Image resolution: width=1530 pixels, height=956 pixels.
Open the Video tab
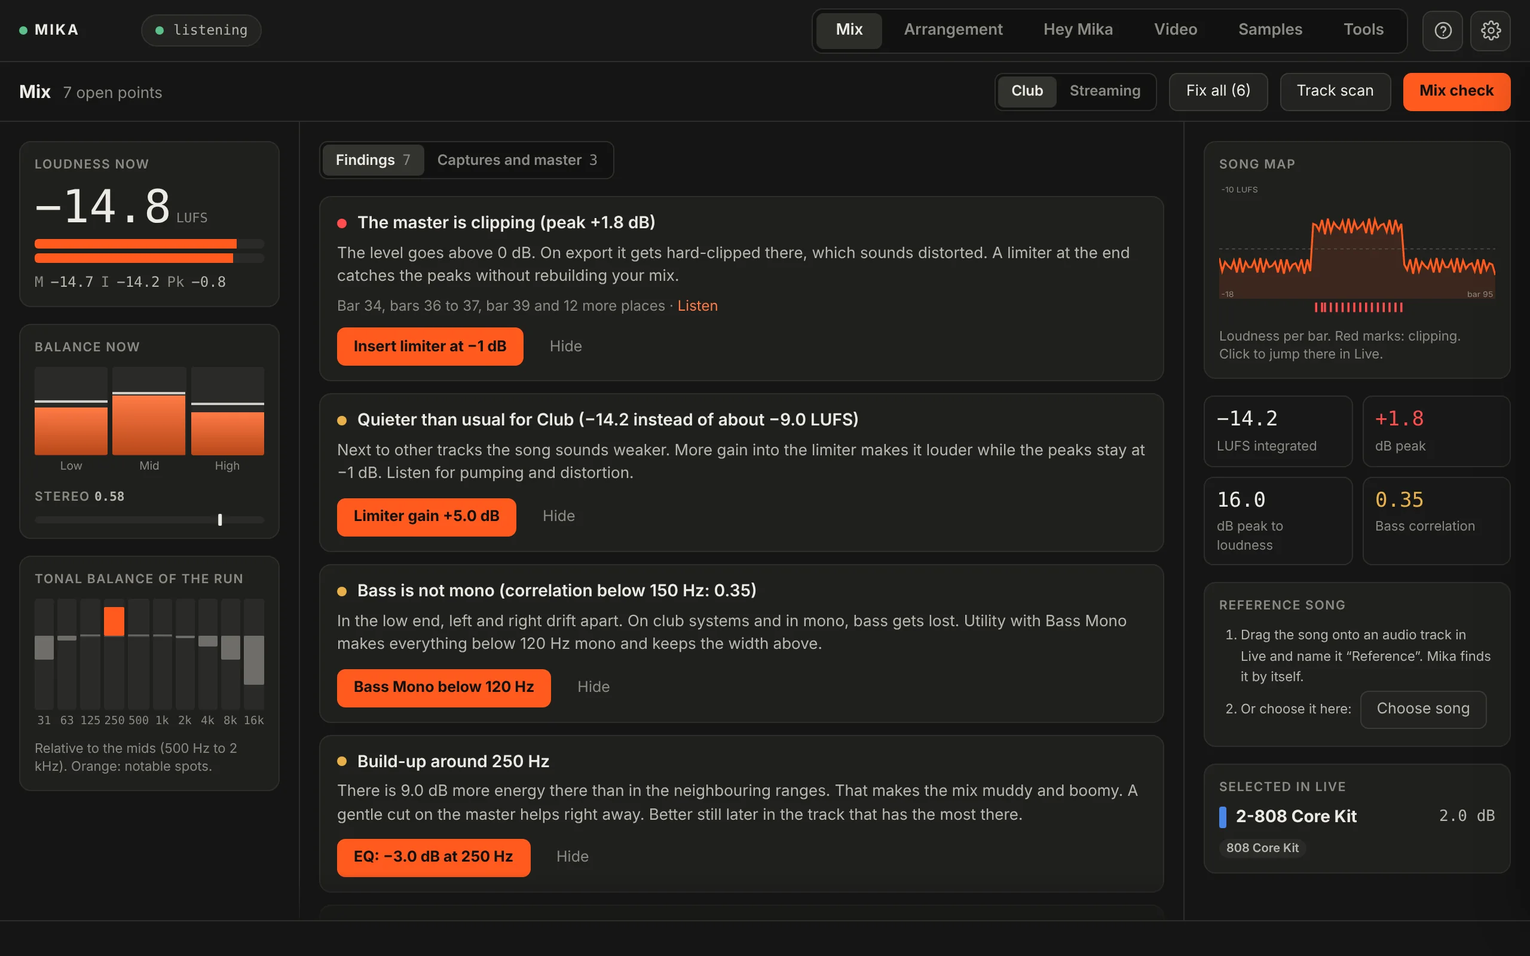pyautogui.click(x=1176, y=30)
